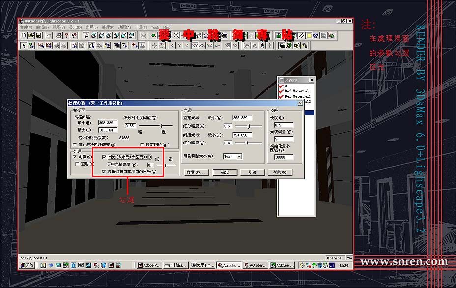
Task: Toggle the 日光(太阳光+天空光) checkbox
Action: [x=104, y=157]
